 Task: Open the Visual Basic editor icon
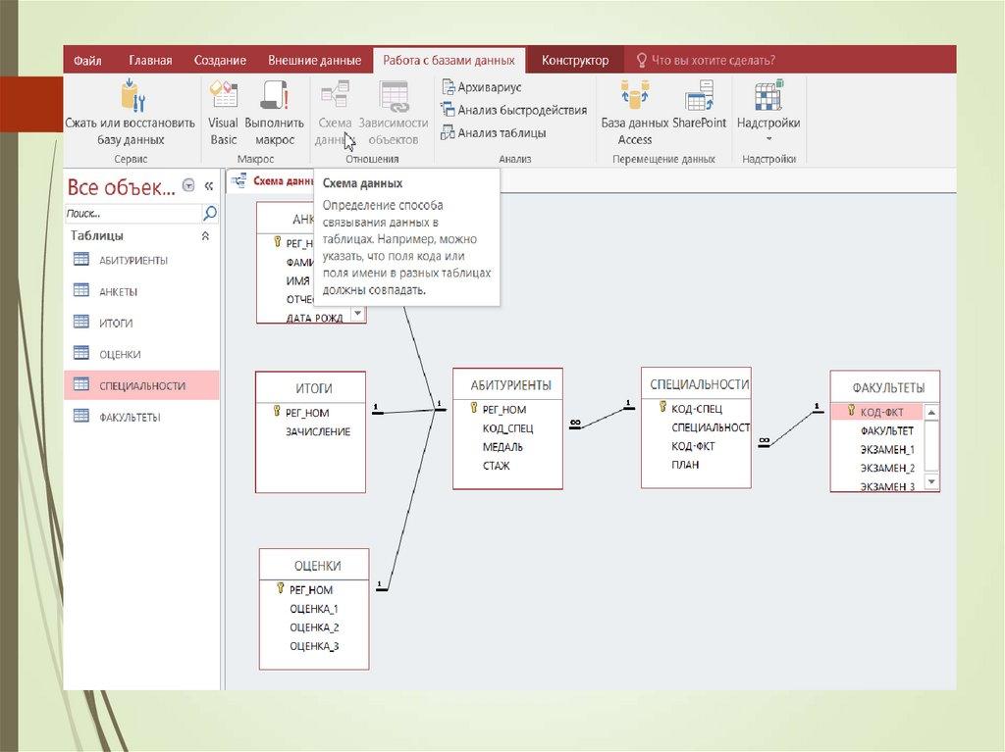pyautogui.click(x=224, y=98)
